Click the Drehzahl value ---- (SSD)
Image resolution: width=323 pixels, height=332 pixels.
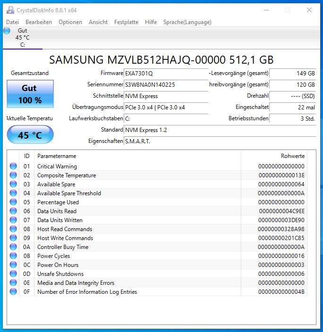pos(293,96)
